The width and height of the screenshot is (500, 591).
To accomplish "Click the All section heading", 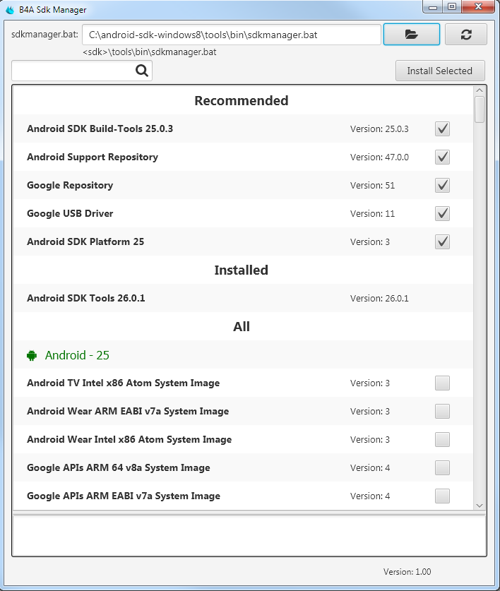I will point(242,326).
